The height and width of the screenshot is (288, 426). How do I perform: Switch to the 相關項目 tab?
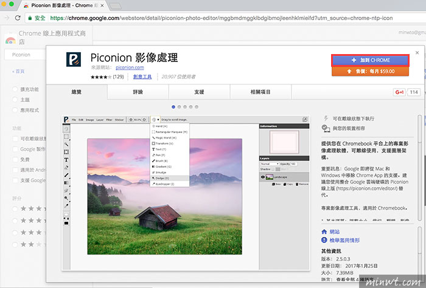click(x=260, y=92)
